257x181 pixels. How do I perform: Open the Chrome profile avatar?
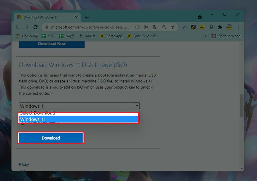229,27
